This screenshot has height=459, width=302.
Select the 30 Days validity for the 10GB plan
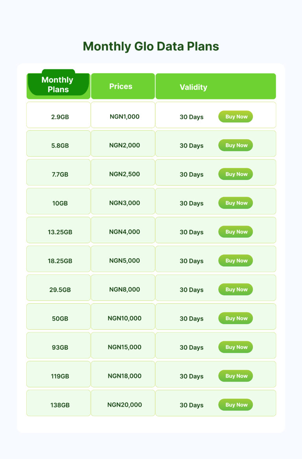pos(192,203)
